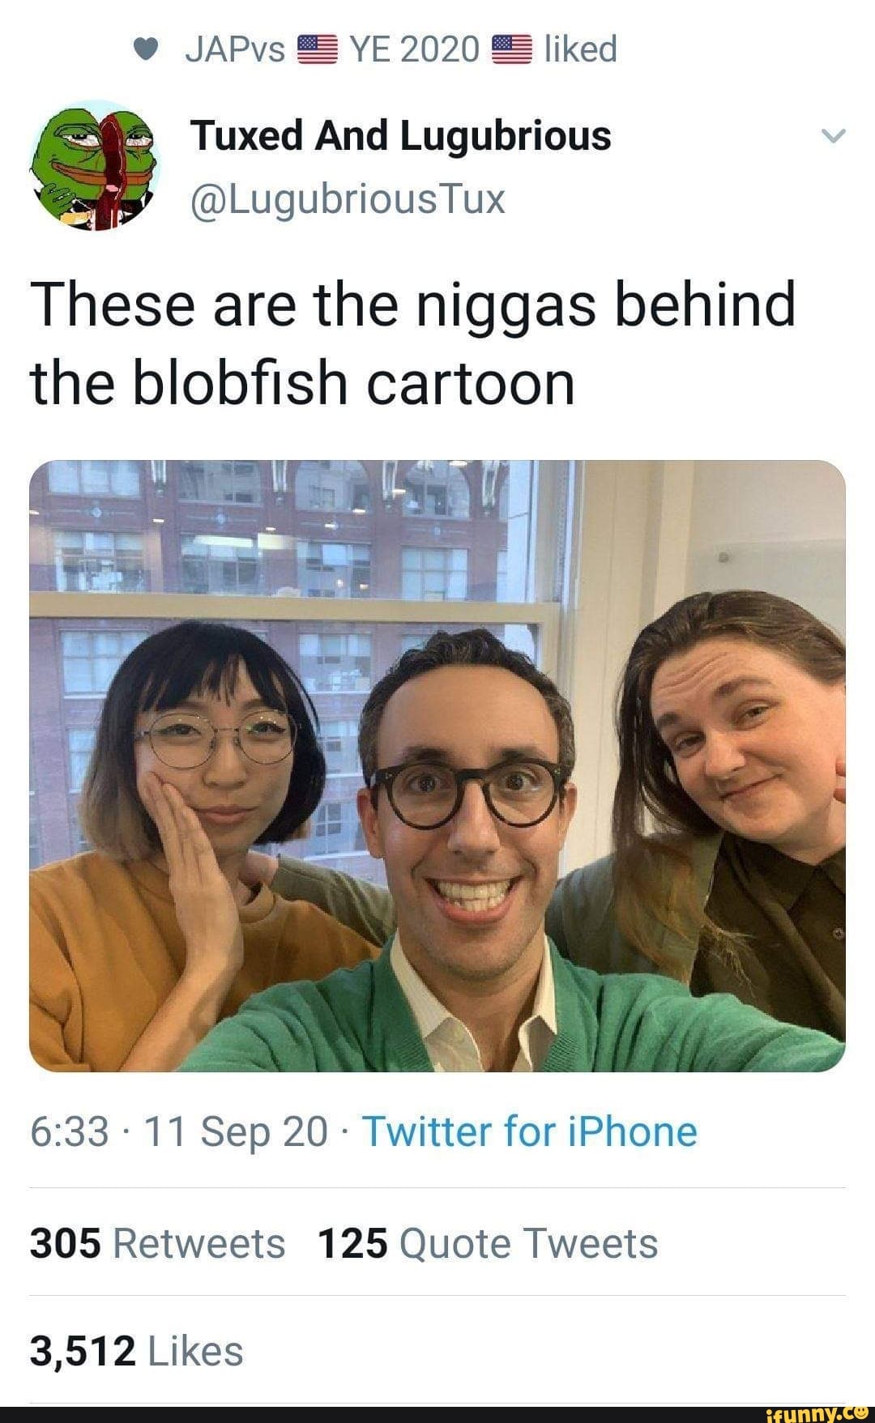Open the Pepe frog profile avatar
875x1423 pixels.
(x=96, y=165)
